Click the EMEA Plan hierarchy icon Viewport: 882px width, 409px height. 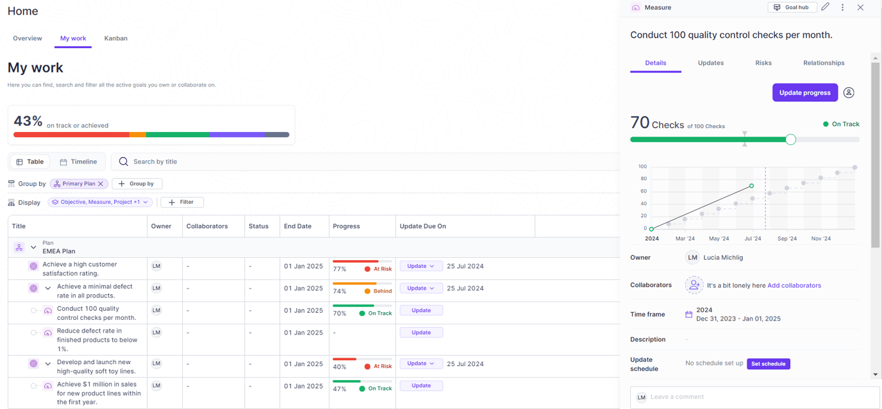(x=19, y=247)
